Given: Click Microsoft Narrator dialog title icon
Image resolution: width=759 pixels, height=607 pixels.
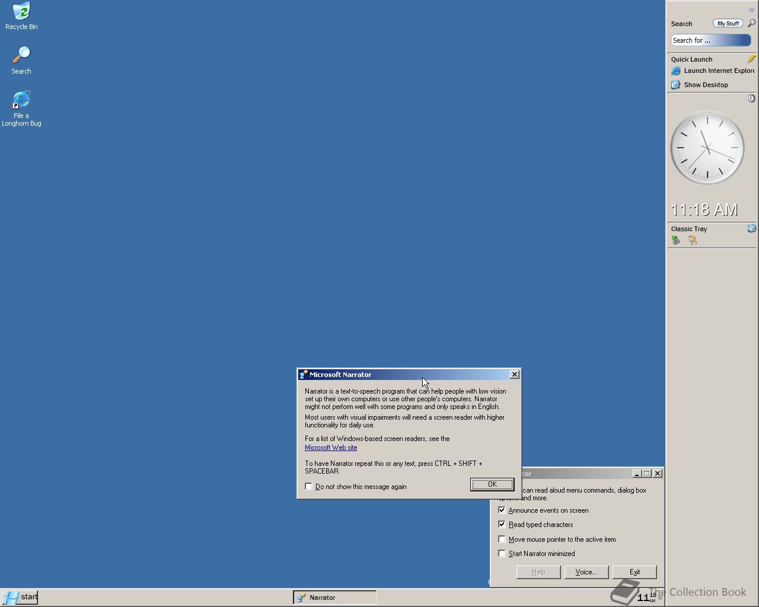Looking at the screenshot, I should click(x=303, y=375).
